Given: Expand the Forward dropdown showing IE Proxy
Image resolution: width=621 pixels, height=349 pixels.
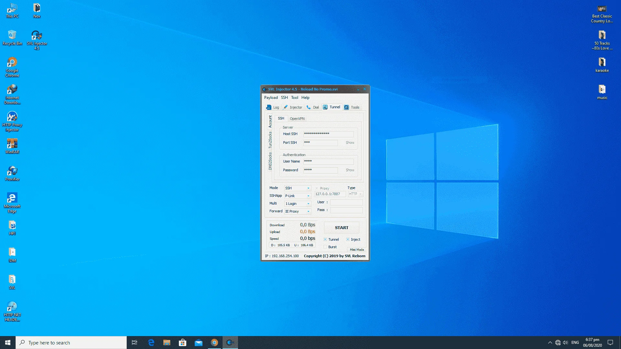Looking at the screenshot, I should point(297,211).
